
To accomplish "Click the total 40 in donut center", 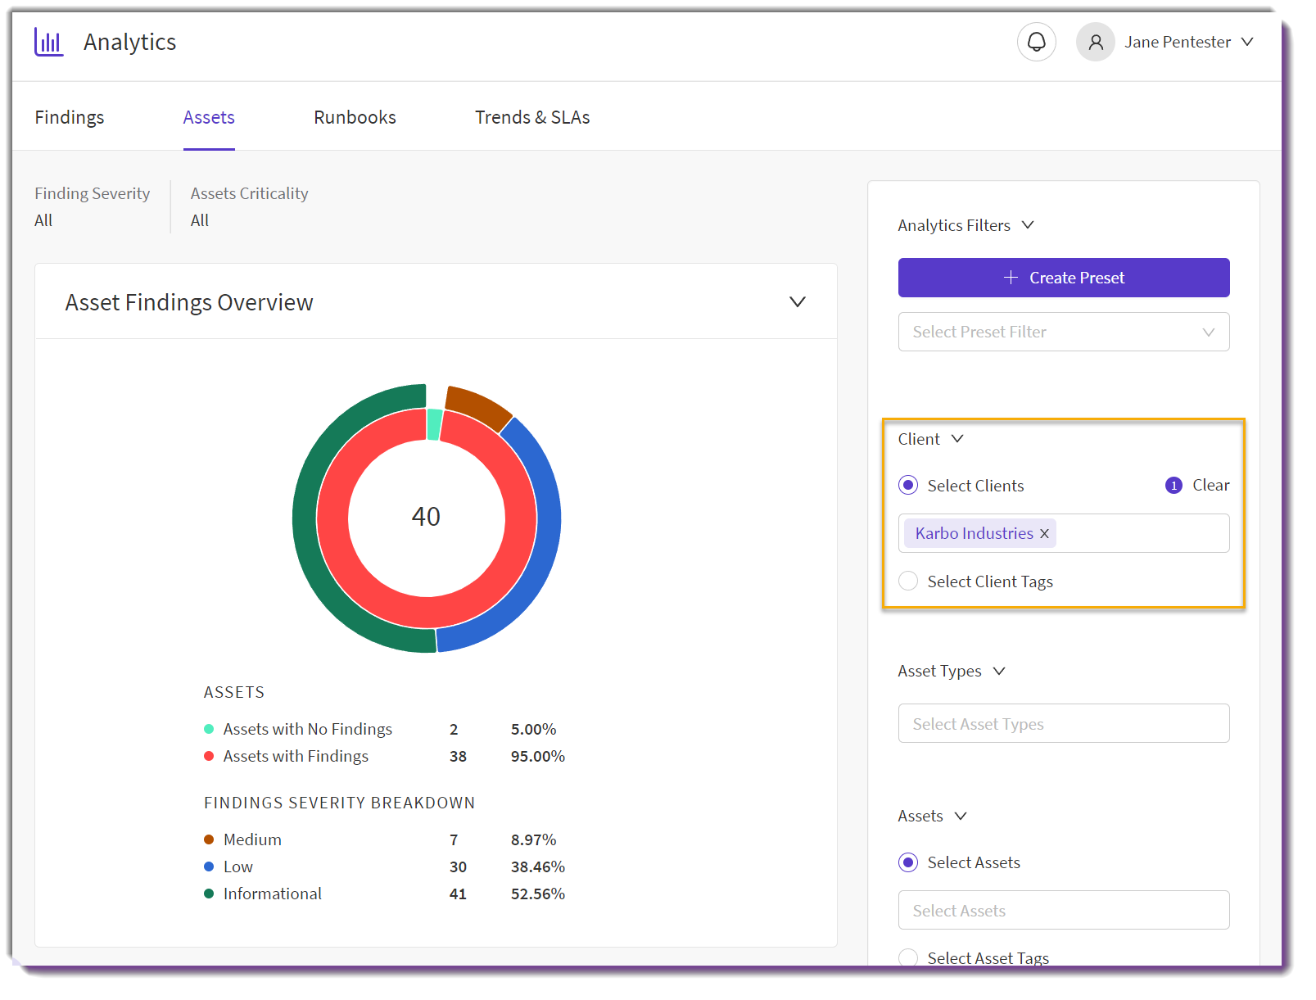I will click(426, 517).
